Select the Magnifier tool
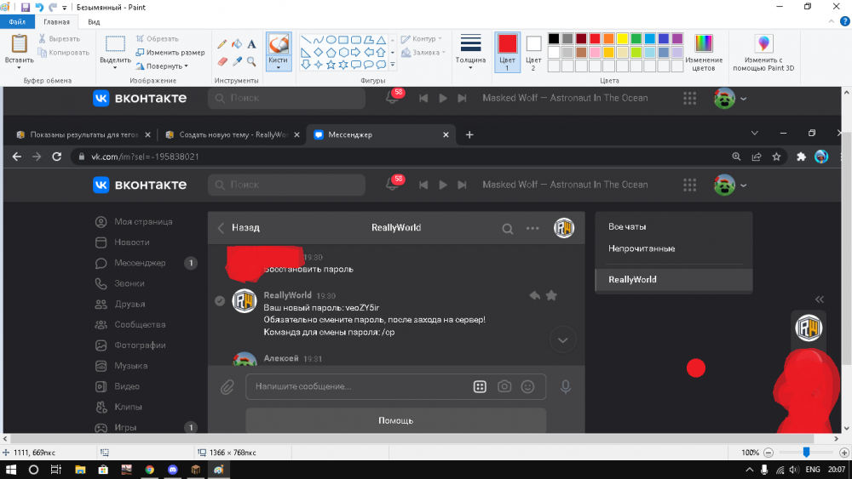This screenshot has height=479, width=852. click(251, 61)
